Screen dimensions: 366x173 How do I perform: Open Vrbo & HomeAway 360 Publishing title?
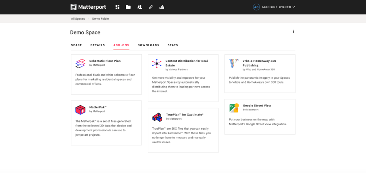(x=259, y=63)
